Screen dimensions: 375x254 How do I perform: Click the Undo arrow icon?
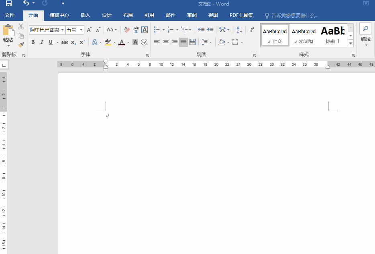pos(26,4)
